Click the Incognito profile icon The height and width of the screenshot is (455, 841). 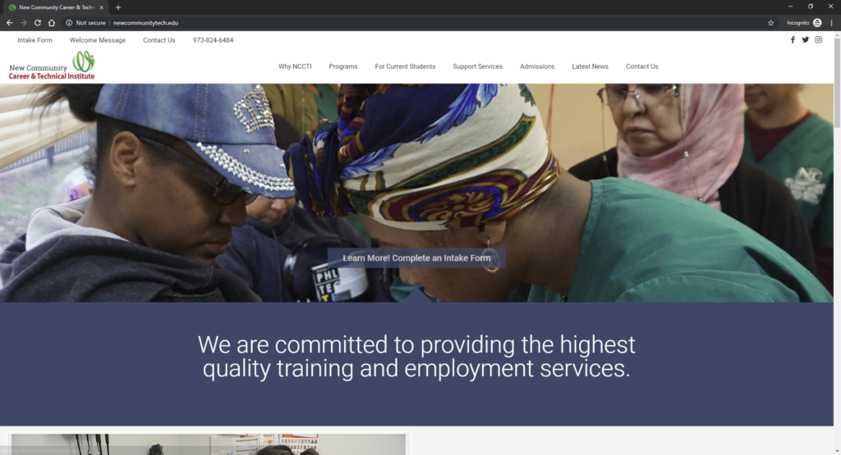point(817,23)
